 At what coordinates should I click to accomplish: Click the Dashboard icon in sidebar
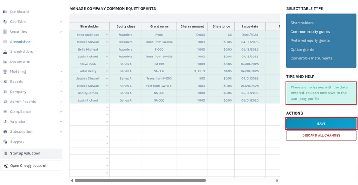(x=5, y=12)
